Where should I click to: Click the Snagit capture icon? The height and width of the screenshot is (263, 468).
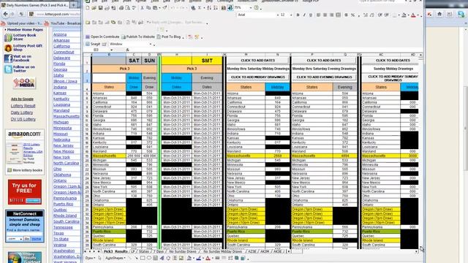click(x=88, y=44)
